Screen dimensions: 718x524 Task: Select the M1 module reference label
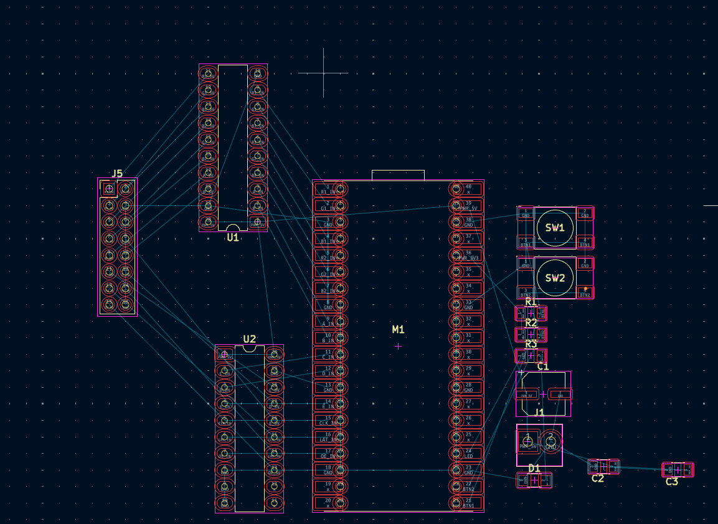[x=399, y=329]
